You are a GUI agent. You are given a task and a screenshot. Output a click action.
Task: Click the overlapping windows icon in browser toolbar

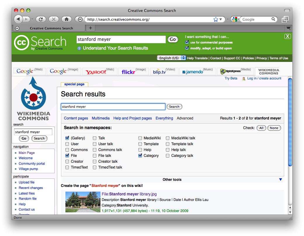click(x=285, y=19)
